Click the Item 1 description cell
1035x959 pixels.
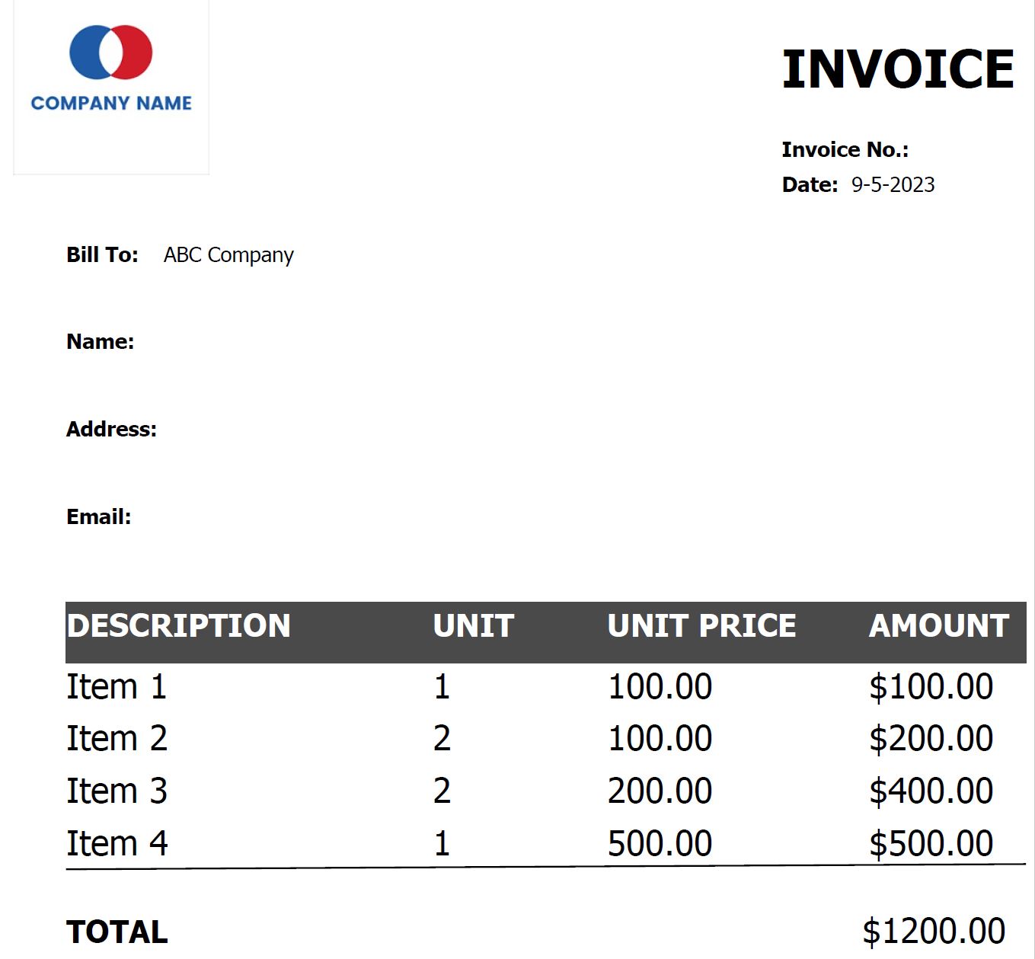117,686
